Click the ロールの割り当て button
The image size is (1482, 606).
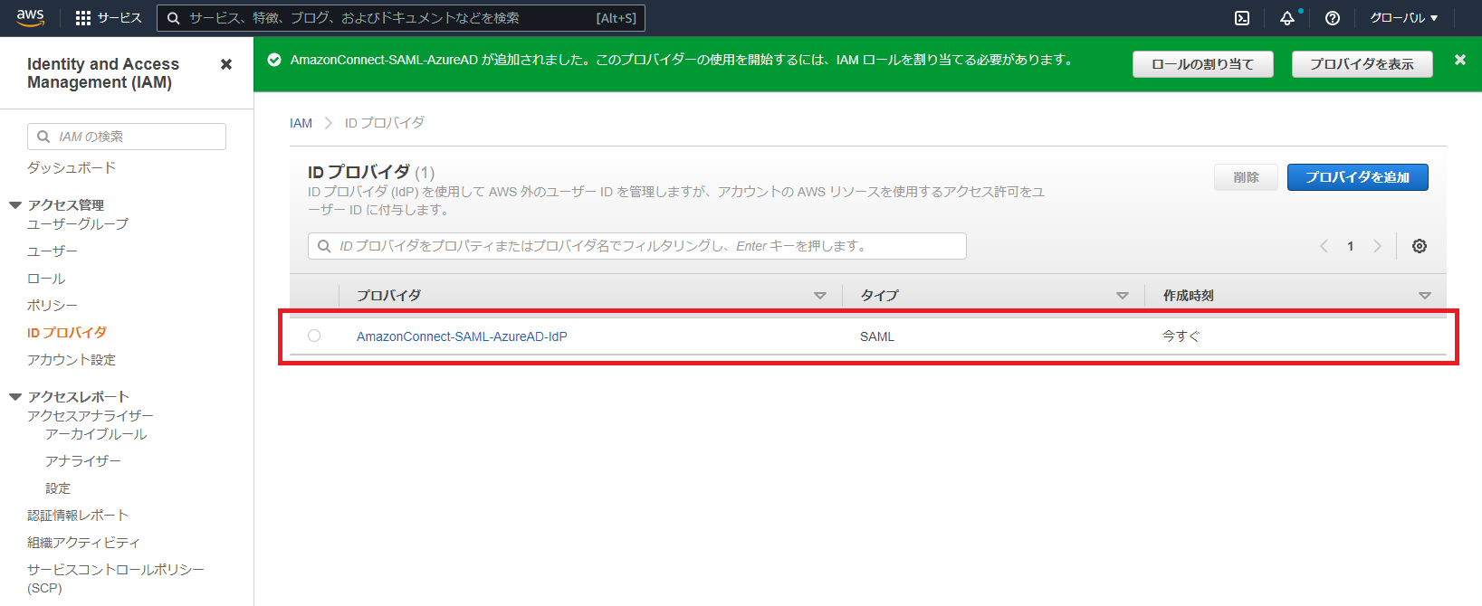pos(1203,64)
